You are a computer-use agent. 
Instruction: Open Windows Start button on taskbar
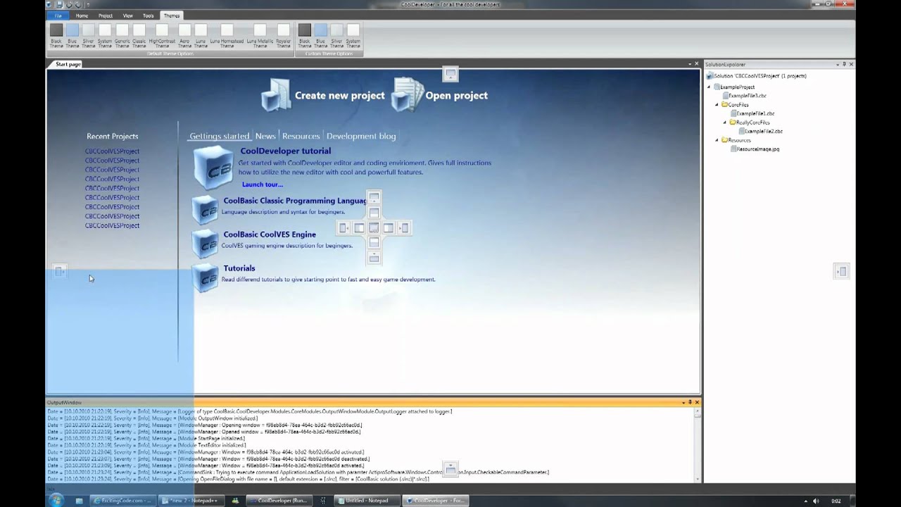pos(56,501)
